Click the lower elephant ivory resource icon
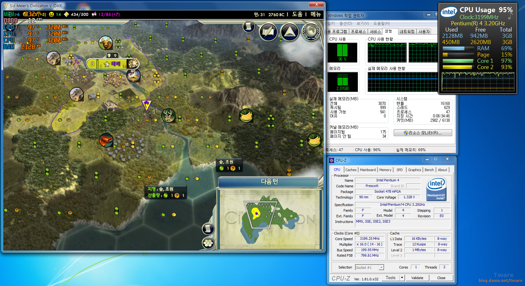 point(76,94)
